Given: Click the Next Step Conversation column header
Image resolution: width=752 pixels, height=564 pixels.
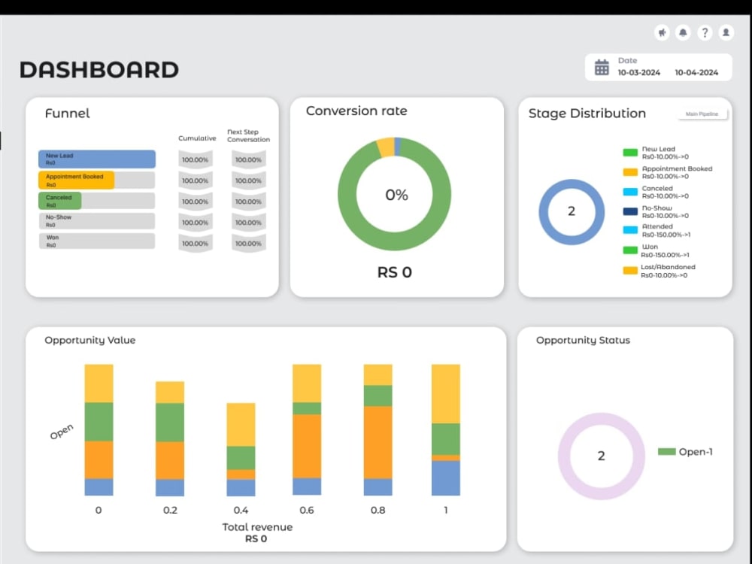Looking at the screenshot, I should pos(248,135).
